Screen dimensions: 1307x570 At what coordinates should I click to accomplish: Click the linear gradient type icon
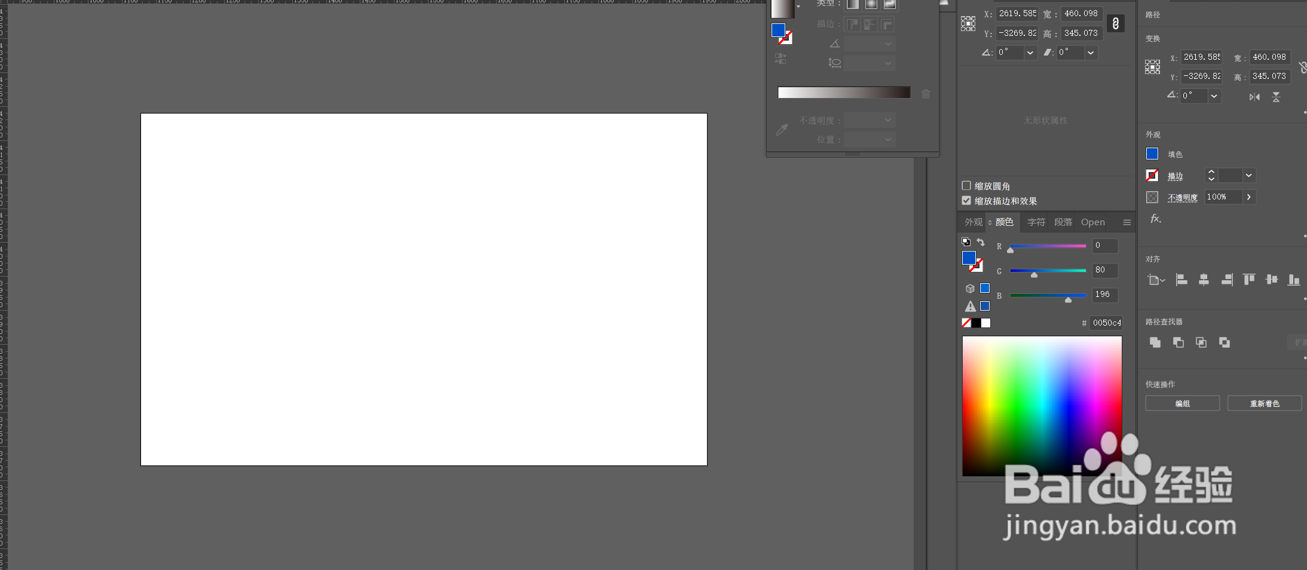point(853,4)
